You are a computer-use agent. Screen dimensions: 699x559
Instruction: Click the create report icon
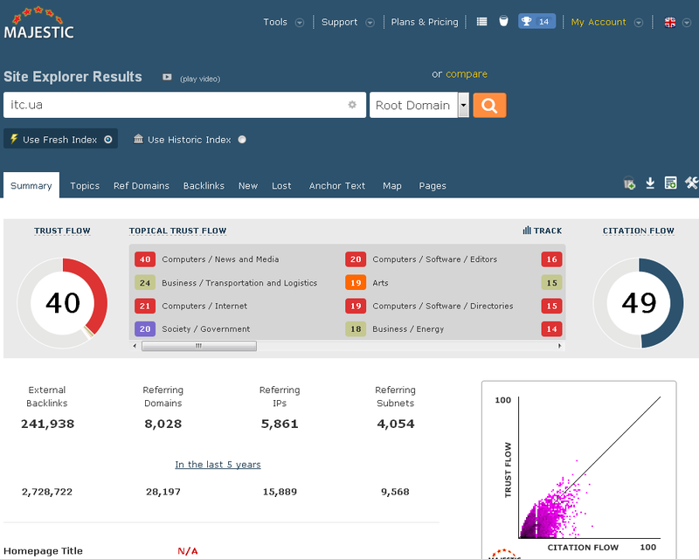pos(670,183)
